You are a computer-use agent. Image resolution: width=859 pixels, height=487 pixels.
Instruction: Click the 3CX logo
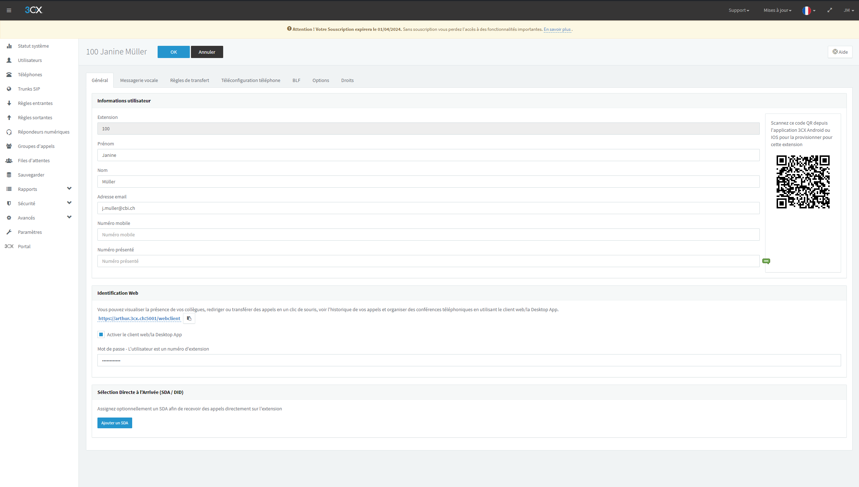pos(34,10)
